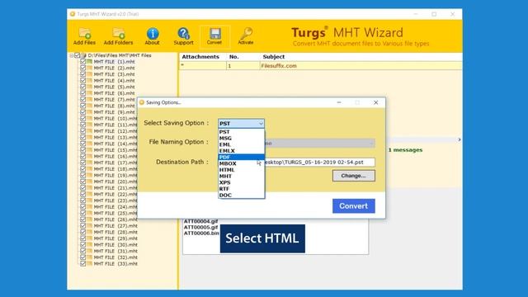This screenshot has height=297, width=528.
Task: Select tree item MHT FILE (31).mht
Action: [x=115, y=251]
